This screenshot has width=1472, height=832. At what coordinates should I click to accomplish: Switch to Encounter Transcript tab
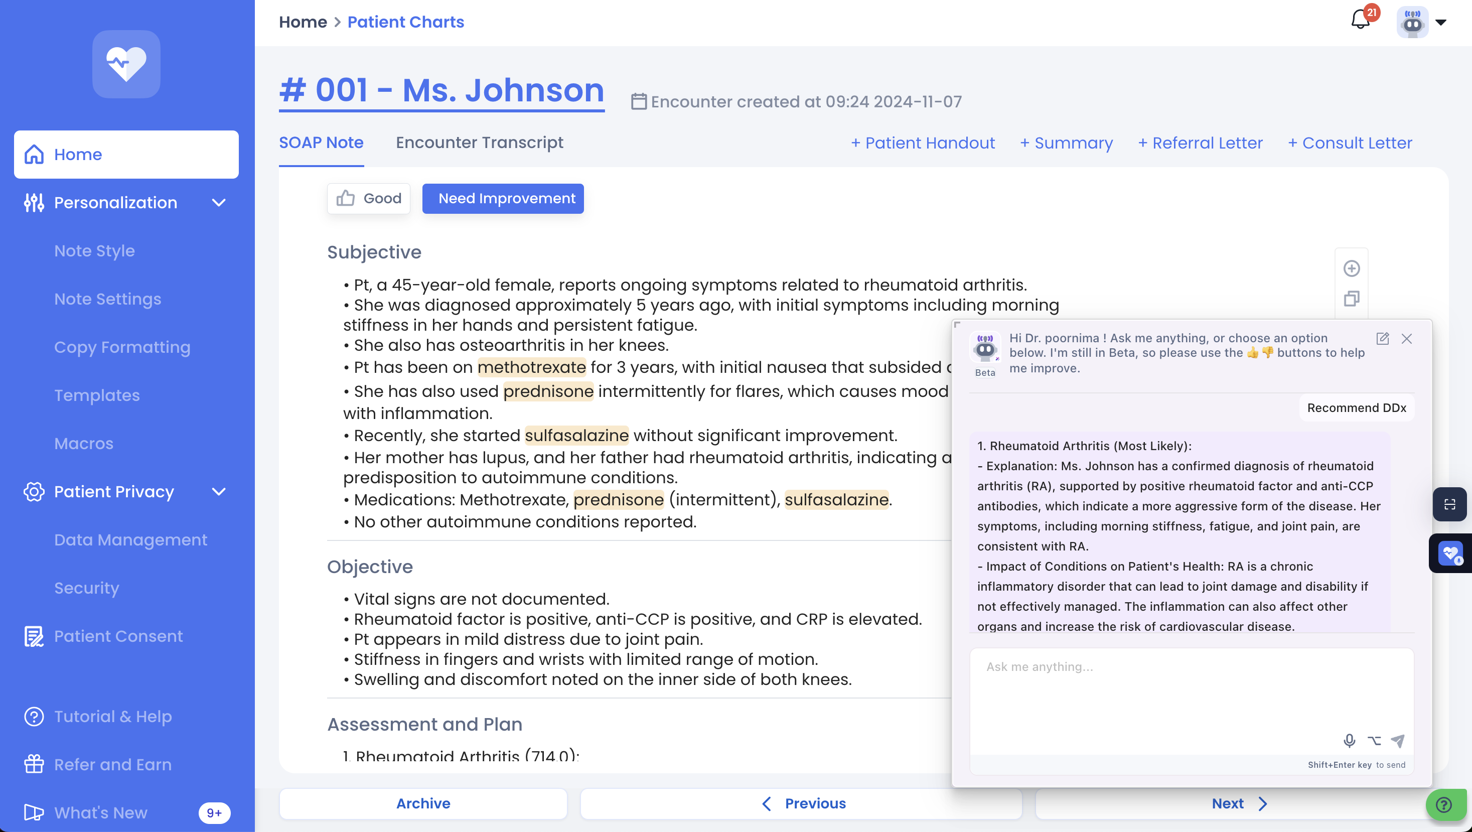coord(480,143)
